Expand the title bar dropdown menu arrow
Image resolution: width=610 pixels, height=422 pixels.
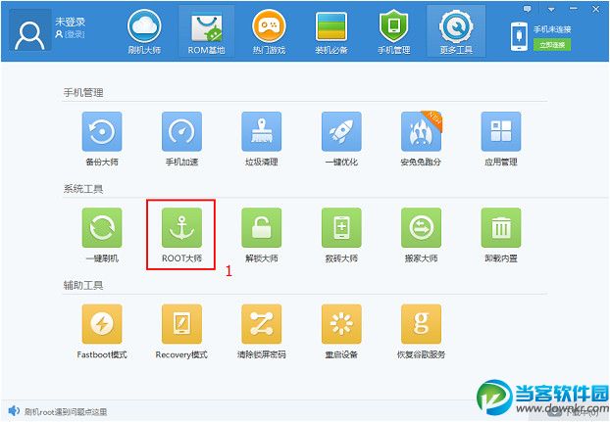551,9
